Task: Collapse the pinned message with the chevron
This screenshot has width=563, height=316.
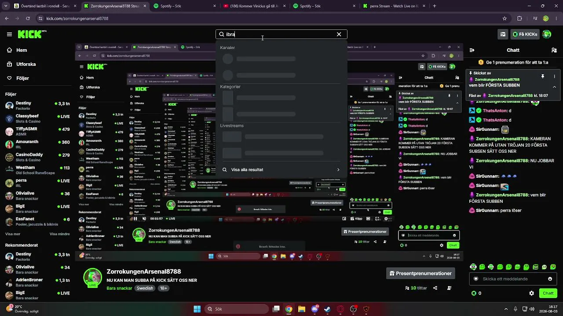Action: click(554, 87)
